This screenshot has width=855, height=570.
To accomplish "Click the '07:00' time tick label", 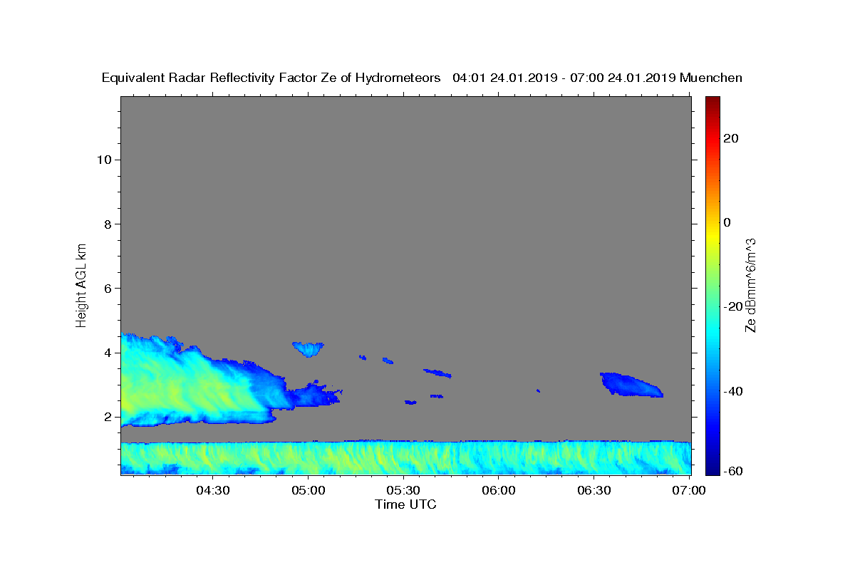I will (x=690, y=491).
